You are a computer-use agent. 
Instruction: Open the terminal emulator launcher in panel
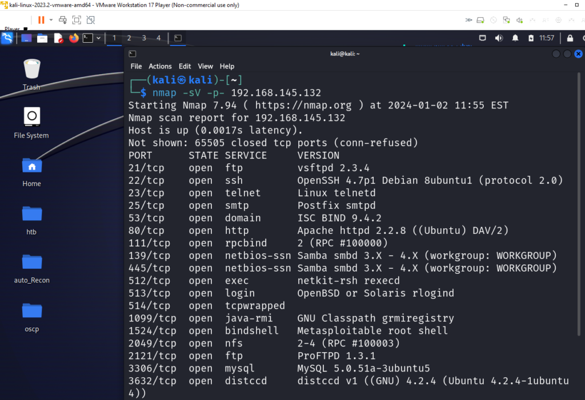87,38
